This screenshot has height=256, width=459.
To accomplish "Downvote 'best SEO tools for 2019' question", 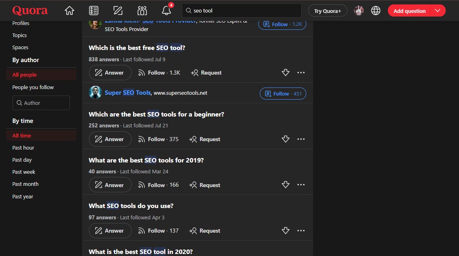I will 285,185.
